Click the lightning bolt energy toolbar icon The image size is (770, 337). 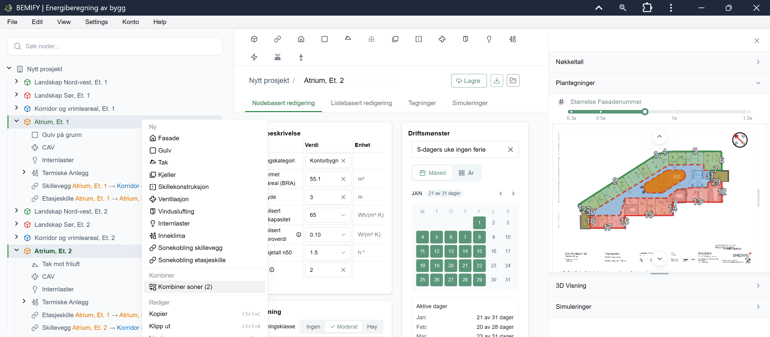point(254,57)
